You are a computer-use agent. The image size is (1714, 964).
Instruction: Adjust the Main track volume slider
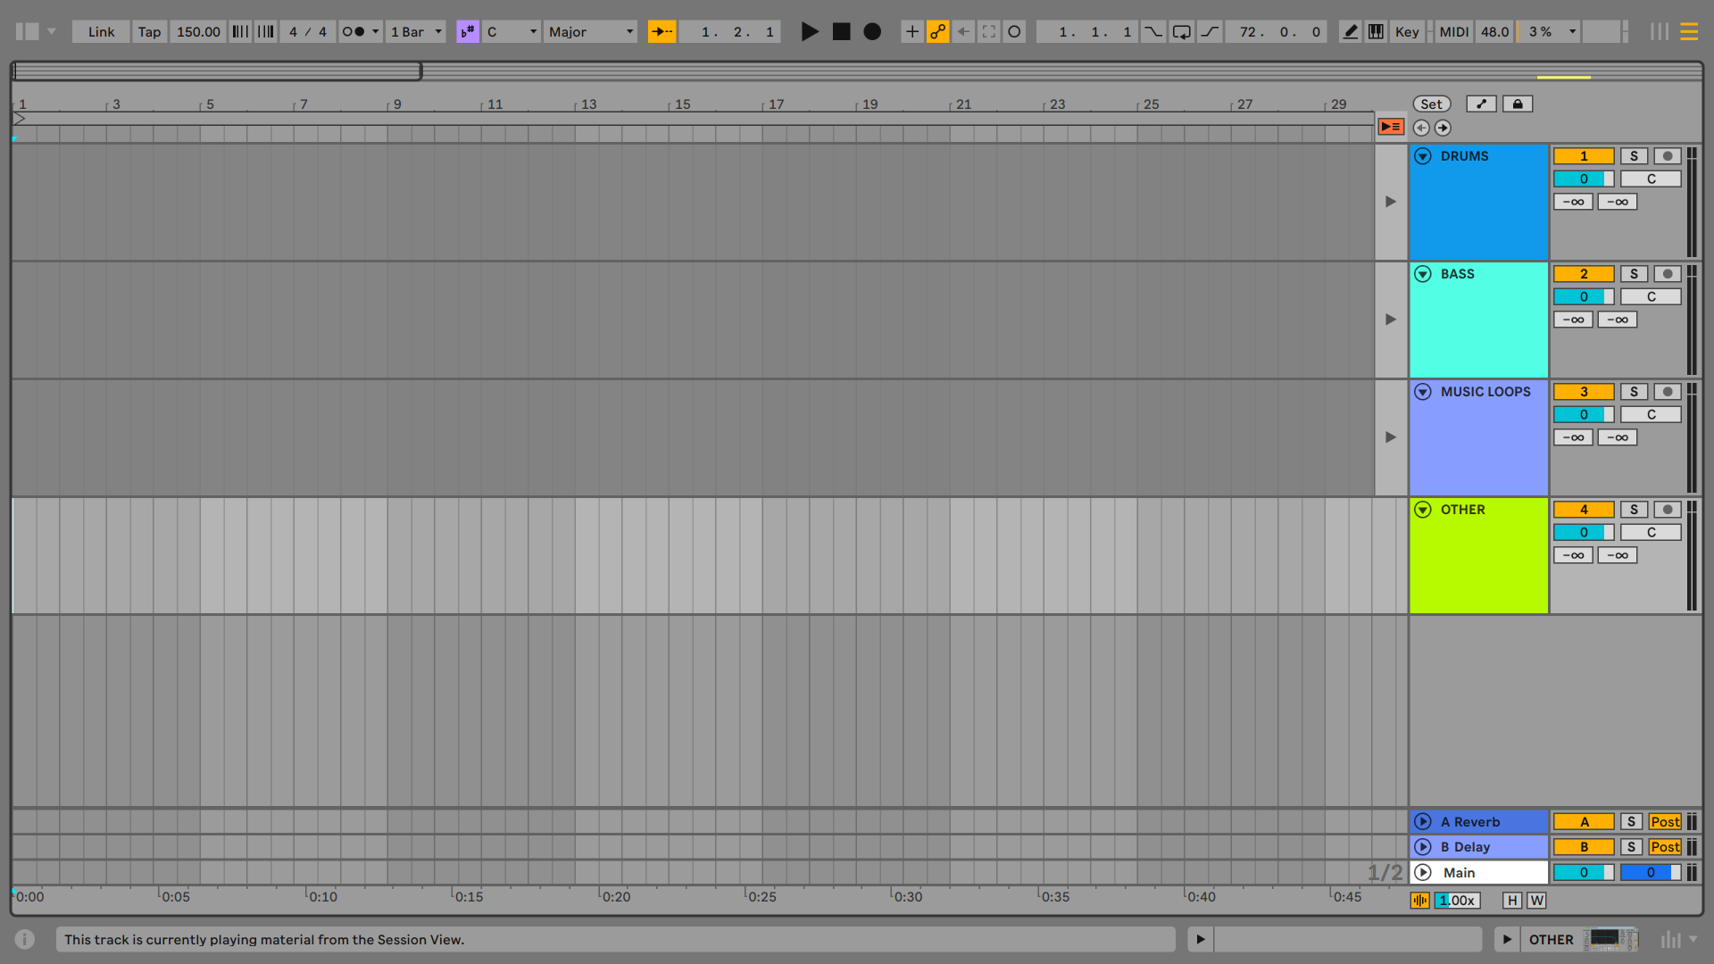[1583, 872]
